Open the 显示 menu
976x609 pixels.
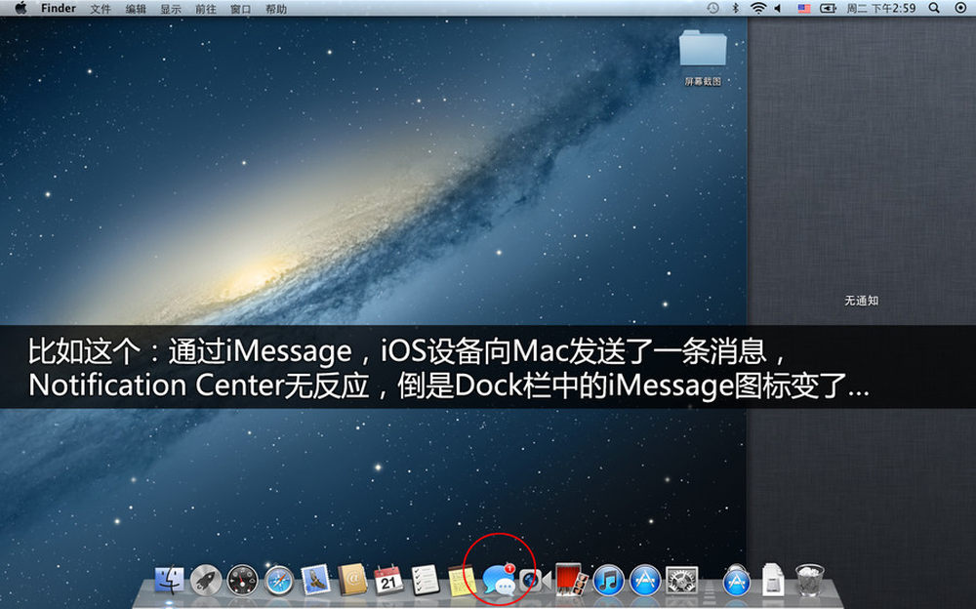[170, 9]
